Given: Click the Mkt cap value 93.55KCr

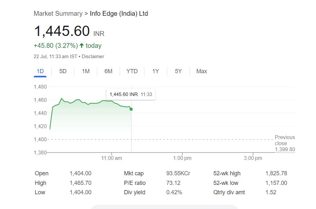Looking at the screenshot, I should click(x=178, y=173).
